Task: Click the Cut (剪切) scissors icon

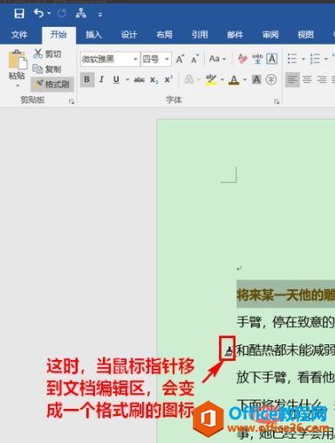Action: 38,53
